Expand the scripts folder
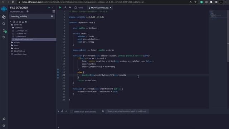 pos(15,42)
